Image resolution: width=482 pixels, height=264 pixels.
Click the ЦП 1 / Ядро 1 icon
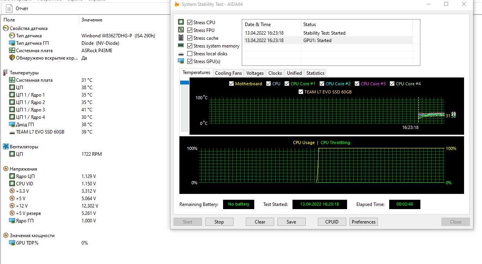(x=12, y=95)
